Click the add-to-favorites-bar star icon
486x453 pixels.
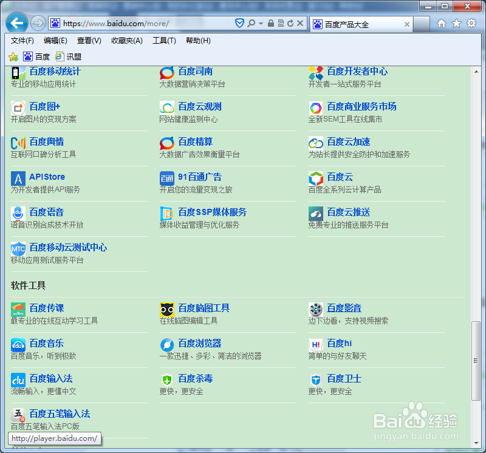point(13,56)
